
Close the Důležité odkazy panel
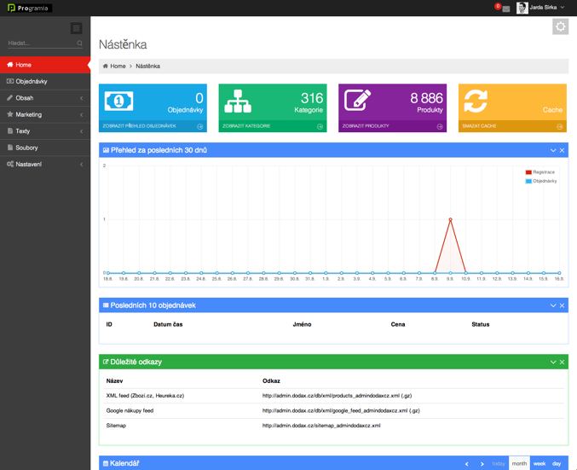[562, 362]
